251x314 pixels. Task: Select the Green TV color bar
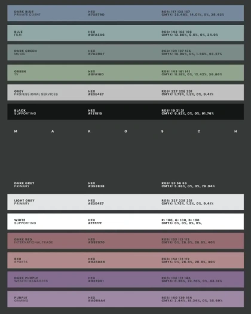[x=125, y=73]
